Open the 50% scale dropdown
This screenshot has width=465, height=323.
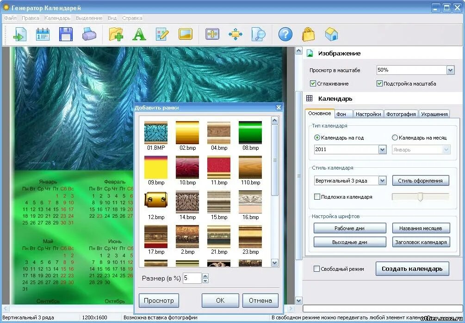451,70
